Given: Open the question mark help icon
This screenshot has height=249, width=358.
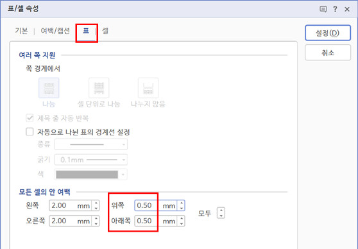Looking at the screenshot, I should click(x=335, y=9).
